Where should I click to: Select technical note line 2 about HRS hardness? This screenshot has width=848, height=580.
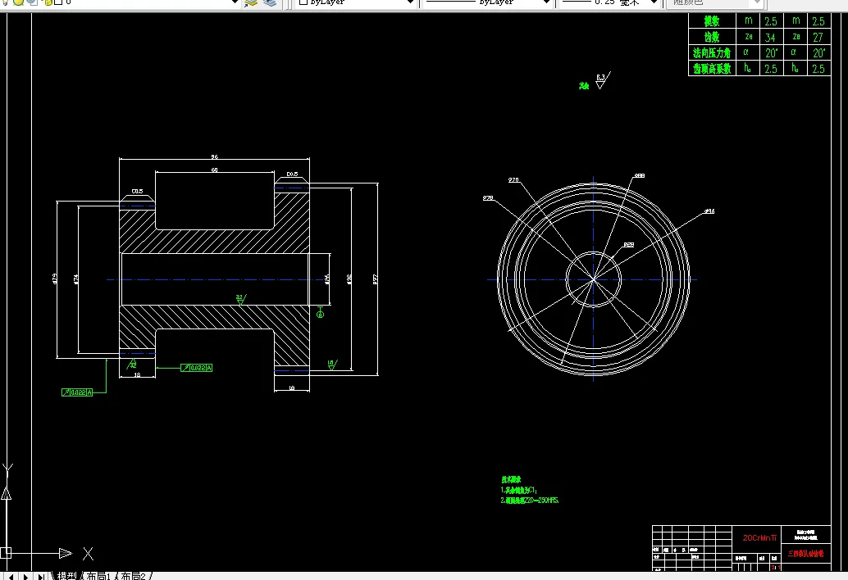click(x=530, y=501)
